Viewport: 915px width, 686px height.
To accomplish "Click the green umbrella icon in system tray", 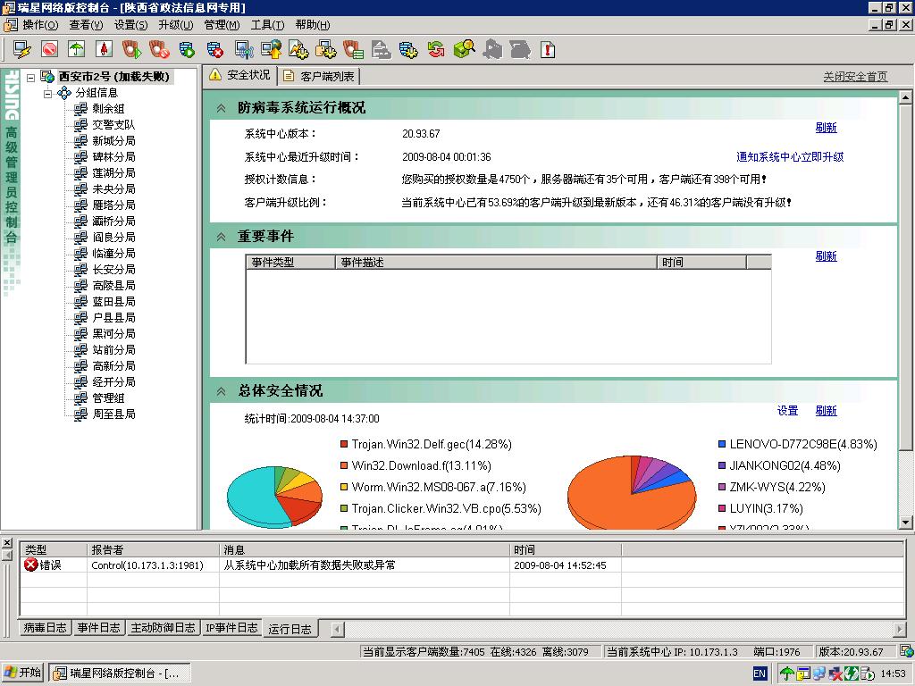I will click(x=786, y=673).
